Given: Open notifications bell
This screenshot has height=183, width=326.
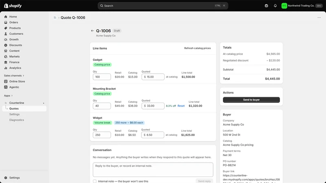Looking at the screenshot, I should pyautogui.click(x=275, y=6).
